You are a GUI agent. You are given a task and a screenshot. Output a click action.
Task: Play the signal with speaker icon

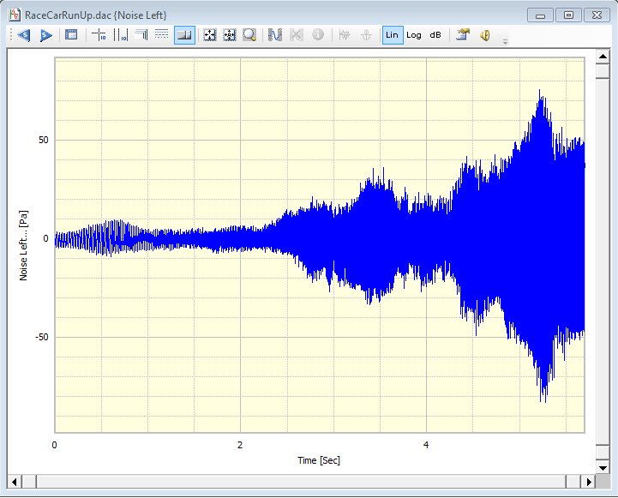[484, 35]
